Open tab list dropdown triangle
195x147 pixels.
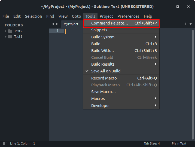[191, 24]
